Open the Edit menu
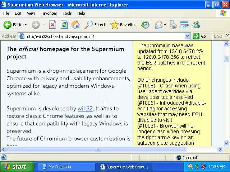 [18, 13]
